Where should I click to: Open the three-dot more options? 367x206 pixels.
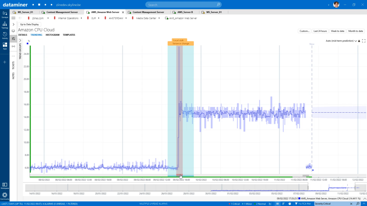click(x=13, y=56)
